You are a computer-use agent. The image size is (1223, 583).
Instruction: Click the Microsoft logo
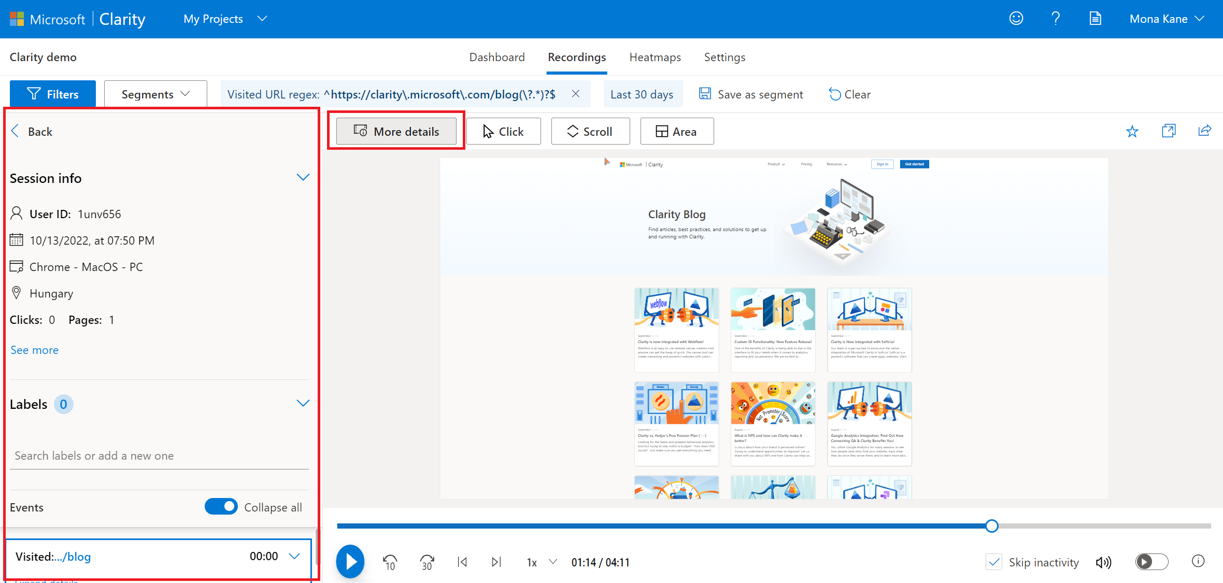point(17,19)
